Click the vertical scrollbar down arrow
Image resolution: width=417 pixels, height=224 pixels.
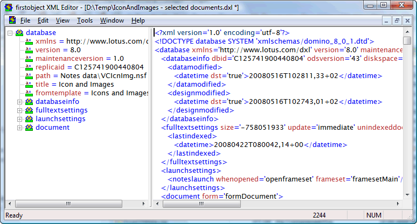point(407,194)
